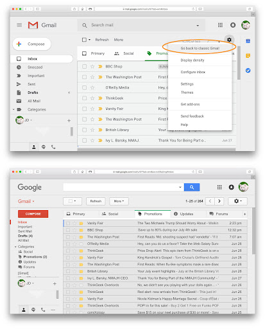Screen dimensions: 265x329
Task: Switch to the Primary tab in new Gmail
Action: (94, 53)
